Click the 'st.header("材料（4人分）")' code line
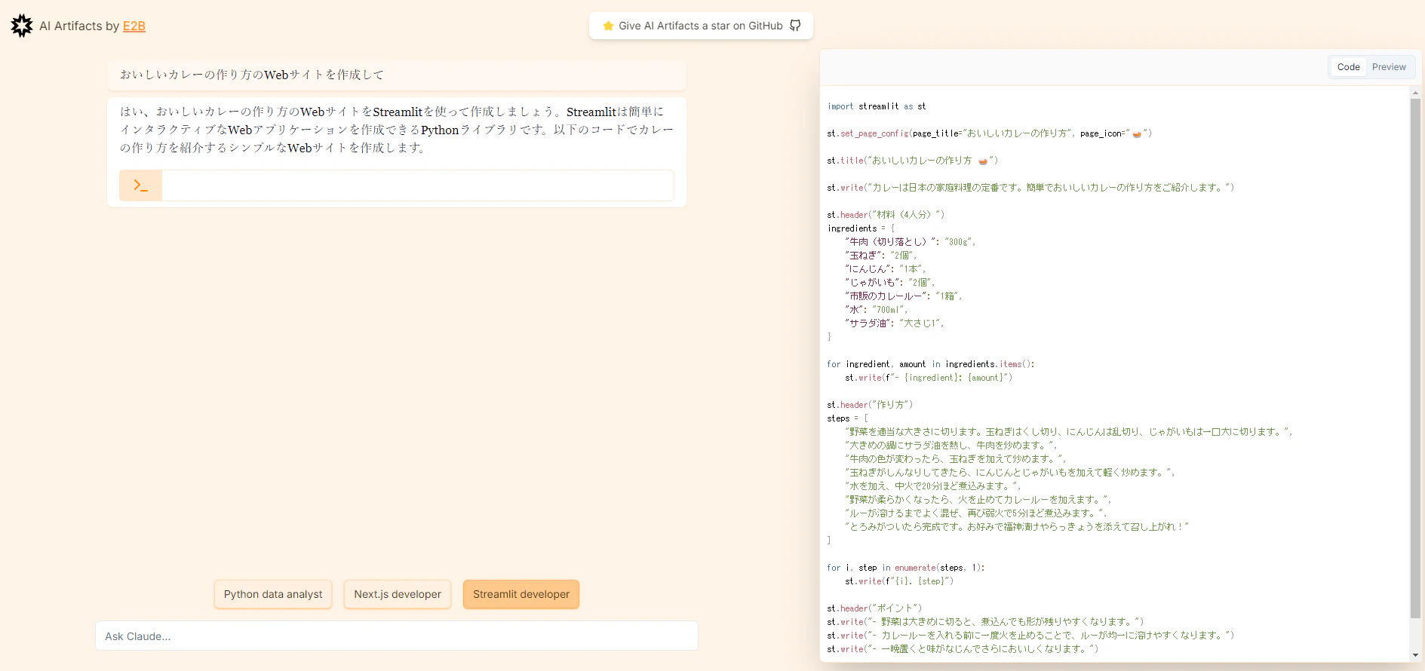The height and width of the screenshot is (671, 1425). point(886,215)
